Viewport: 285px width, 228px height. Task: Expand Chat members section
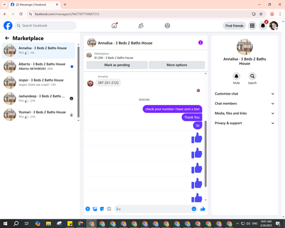pos(245,104)
